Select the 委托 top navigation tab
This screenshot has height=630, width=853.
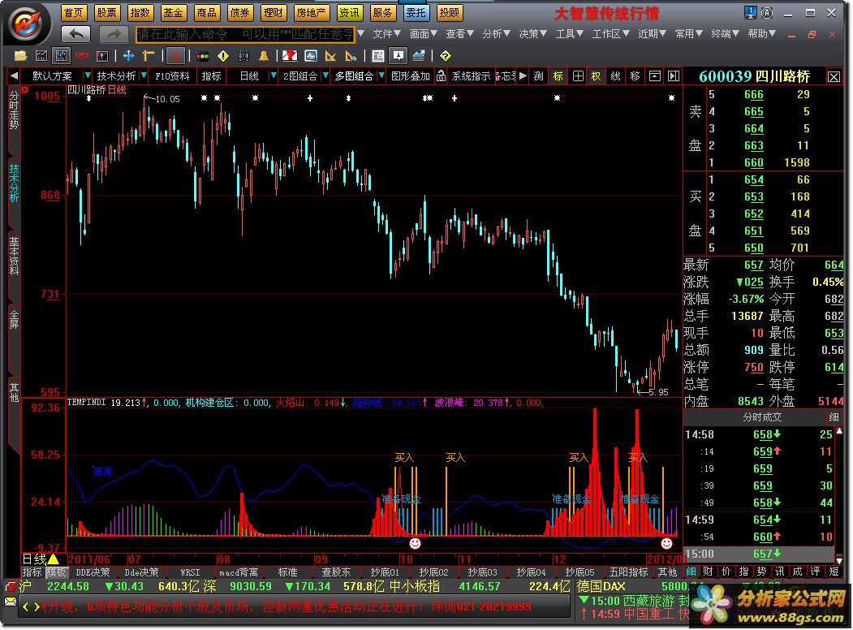click(416, 12)
